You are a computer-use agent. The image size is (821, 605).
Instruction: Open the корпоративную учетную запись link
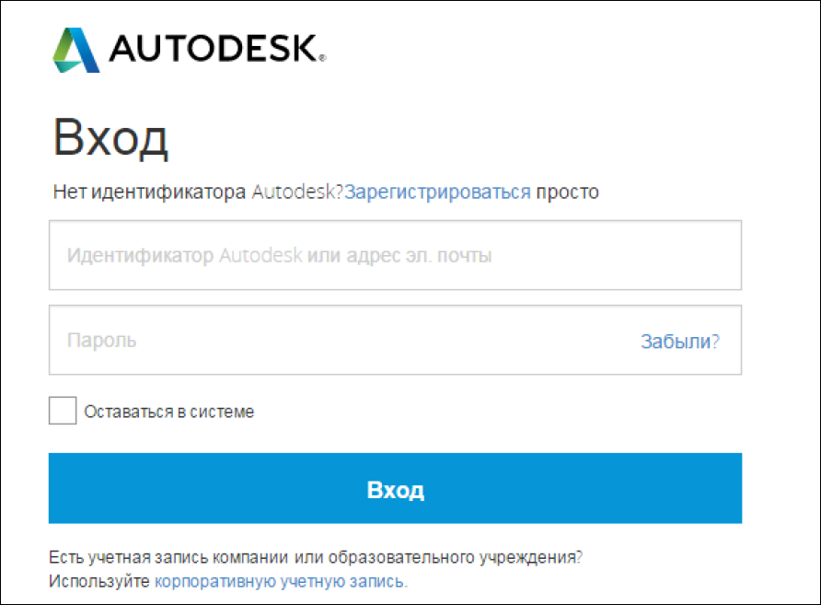281,581
